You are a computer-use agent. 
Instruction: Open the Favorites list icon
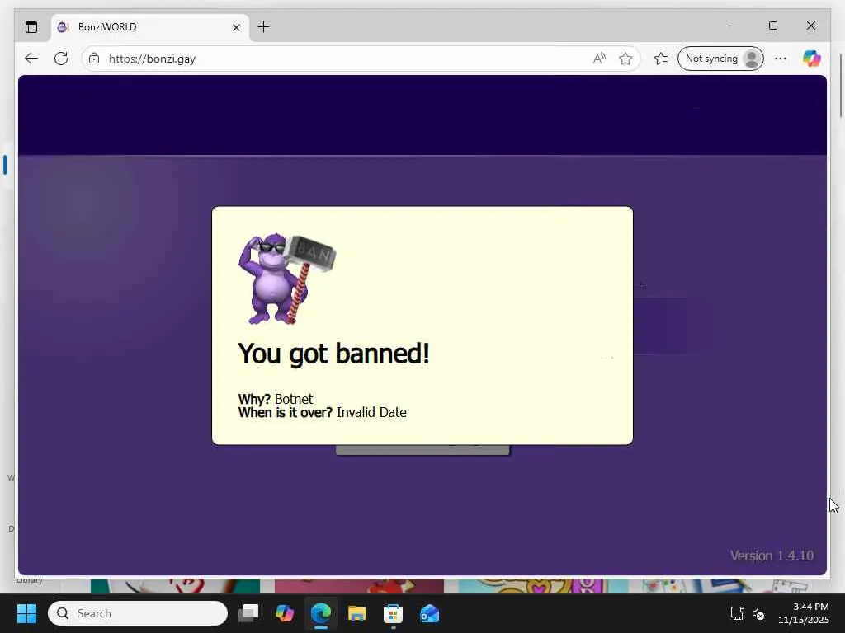point(661,59)
